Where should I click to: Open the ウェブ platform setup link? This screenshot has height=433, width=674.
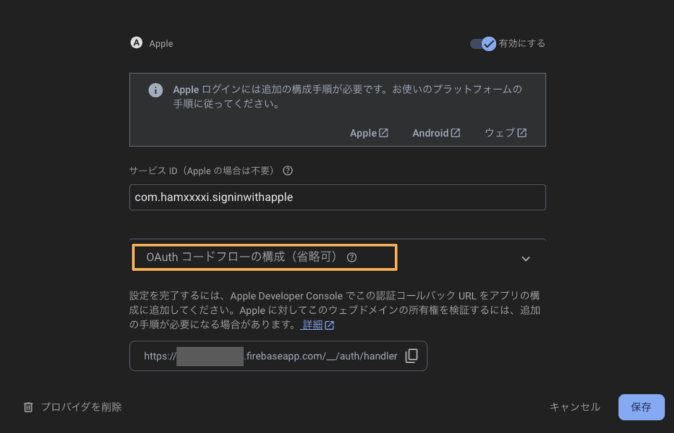coord(506,133)
